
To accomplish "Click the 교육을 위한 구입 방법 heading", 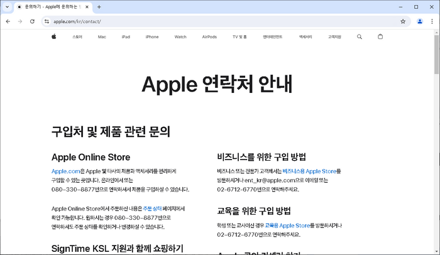I will click(x=254, y=211).
